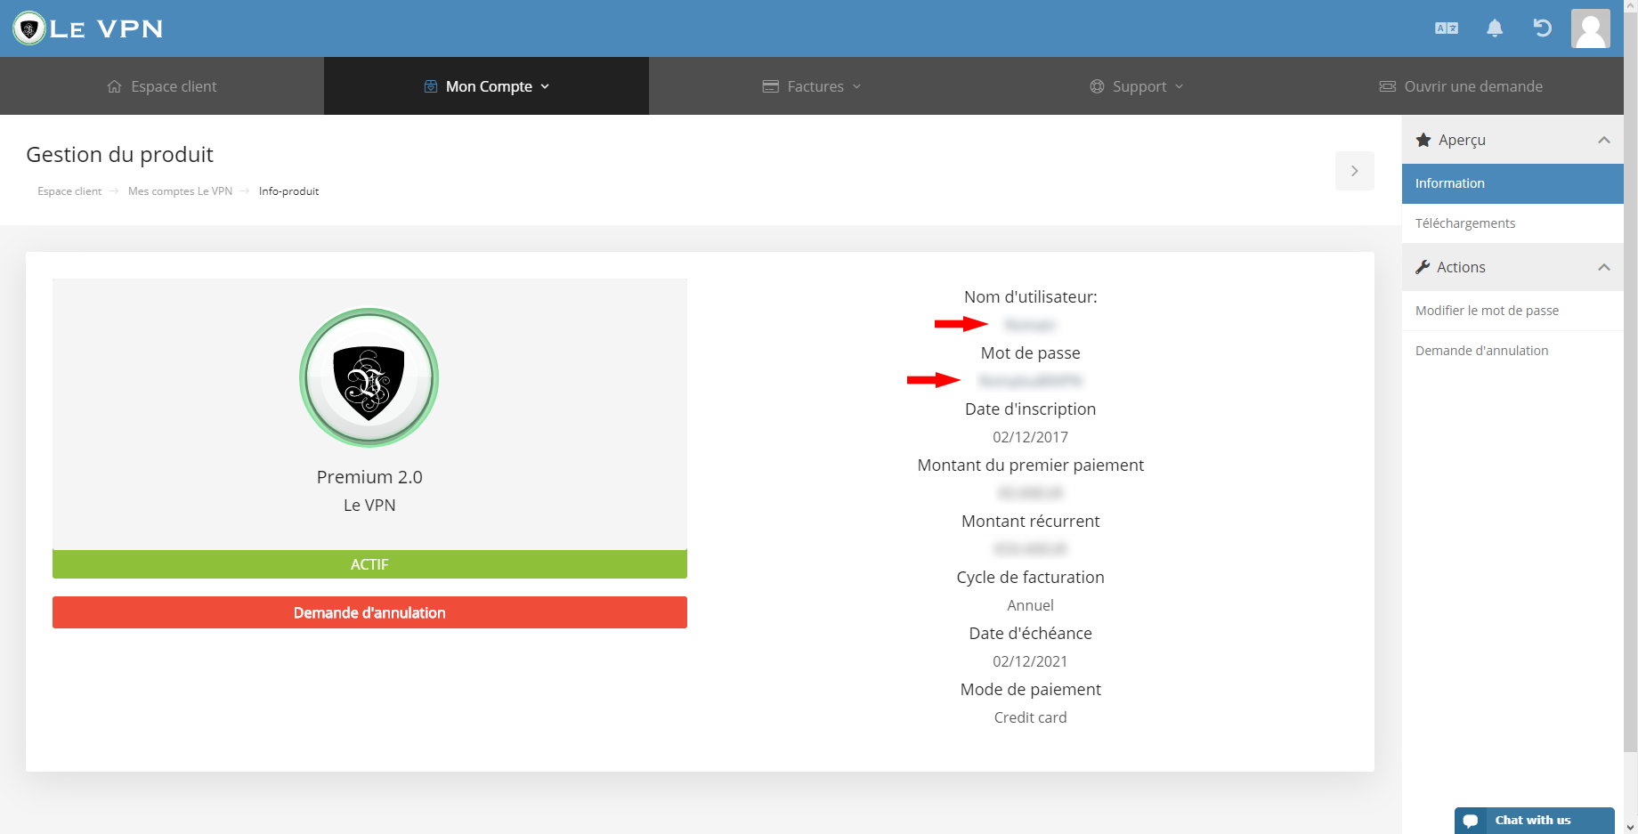Collapse the Actions panel
The height and width of the screenshot is (834, 1638).
pyautogui.click(x=1603, y=267)
